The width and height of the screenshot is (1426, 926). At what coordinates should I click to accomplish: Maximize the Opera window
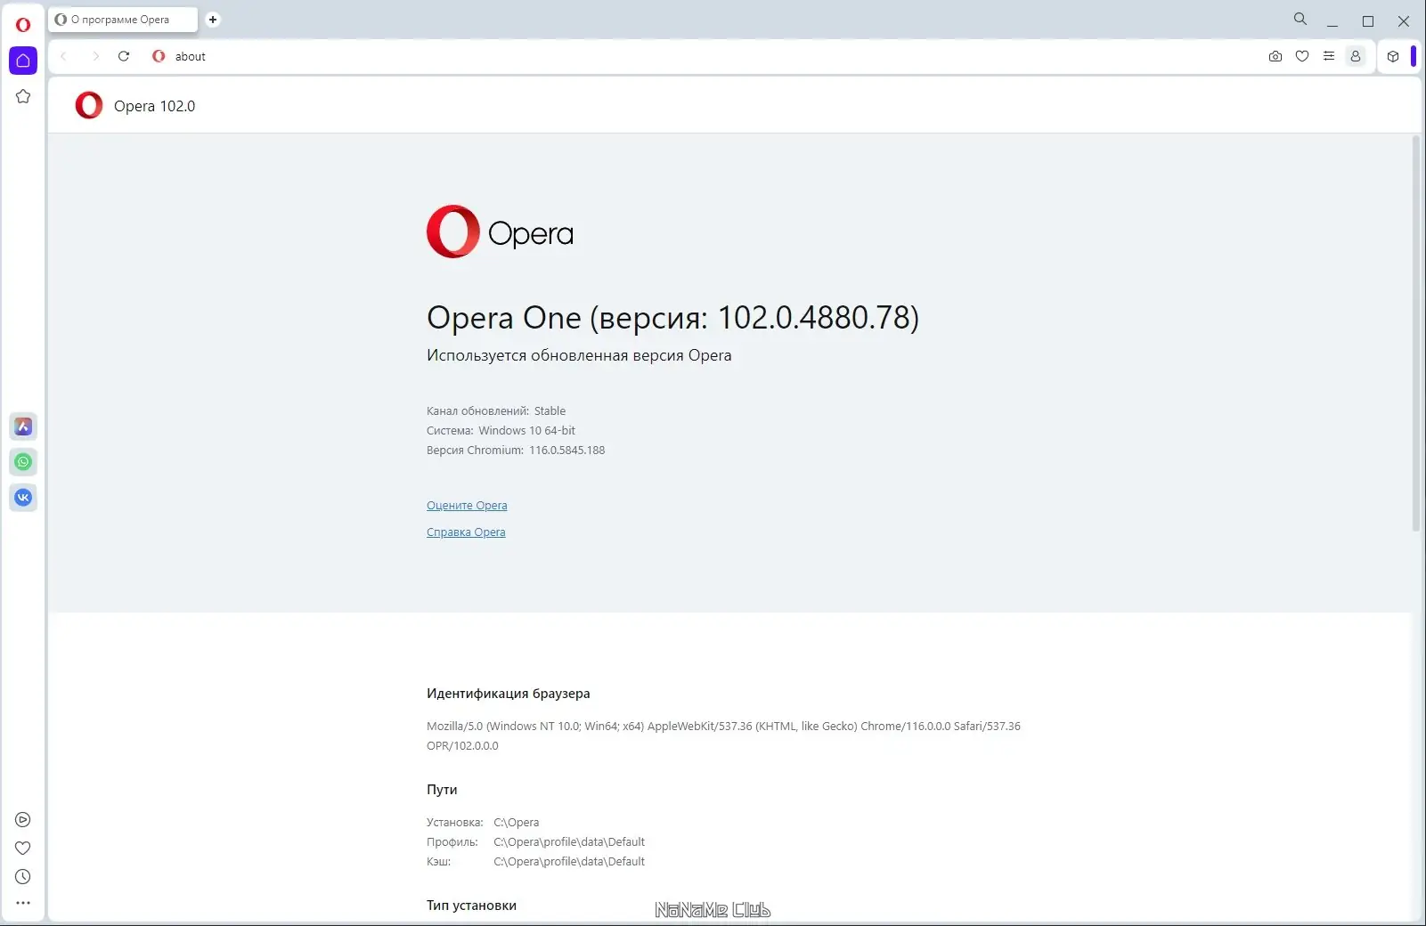click(1368, 20)
